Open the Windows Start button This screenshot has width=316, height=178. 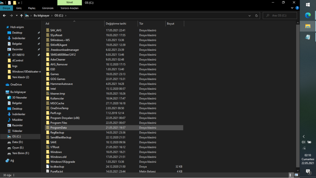pyautogui.click(x=308, y=5)
